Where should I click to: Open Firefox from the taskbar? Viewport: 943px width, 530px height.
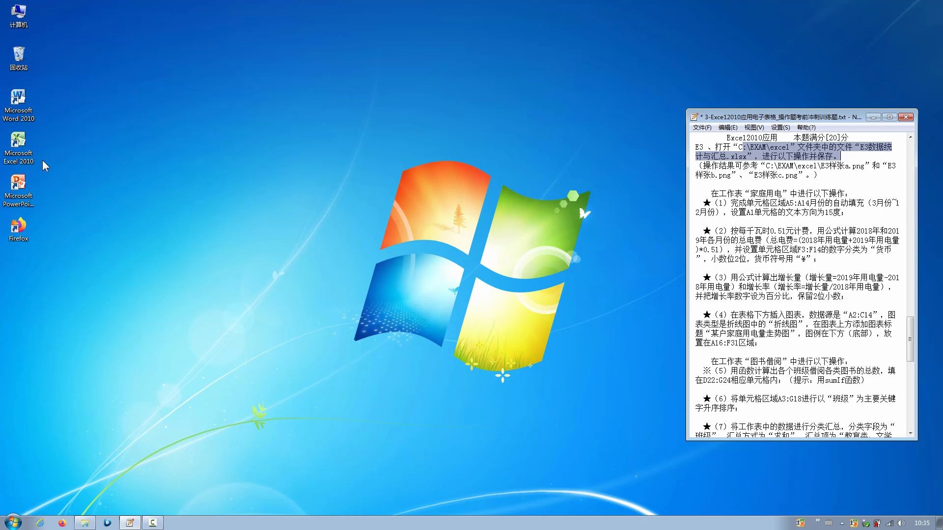62,523
